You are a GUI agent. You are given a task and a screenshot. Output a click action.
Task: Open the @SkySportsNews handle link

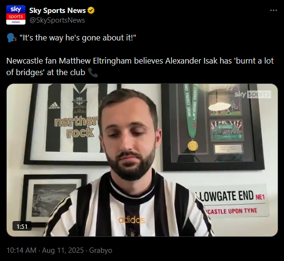[57, 20]
